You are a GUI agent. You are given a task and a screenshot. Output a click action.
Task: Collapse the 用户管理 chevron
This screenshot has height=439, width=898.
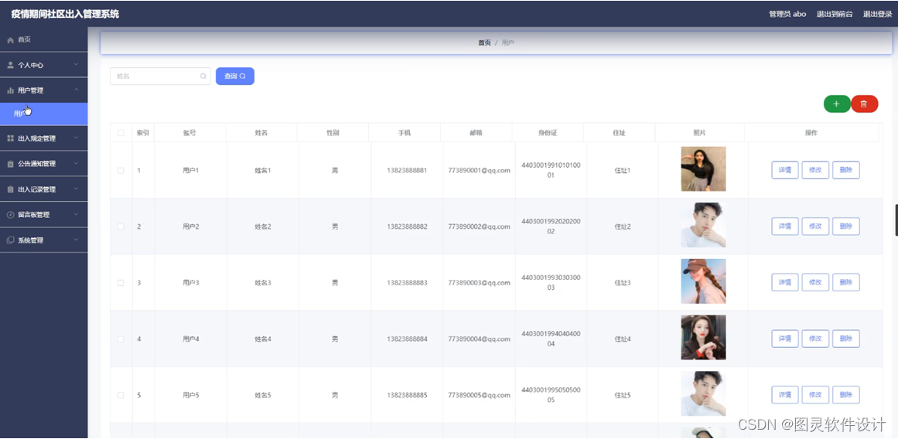[76, 90]
